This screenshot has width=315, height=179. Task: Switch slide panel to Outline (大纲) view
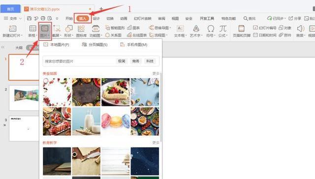coord(19,48)
